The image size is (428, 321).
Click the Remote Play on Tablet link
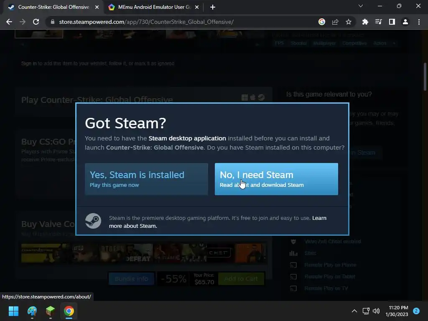pos(330,277)
